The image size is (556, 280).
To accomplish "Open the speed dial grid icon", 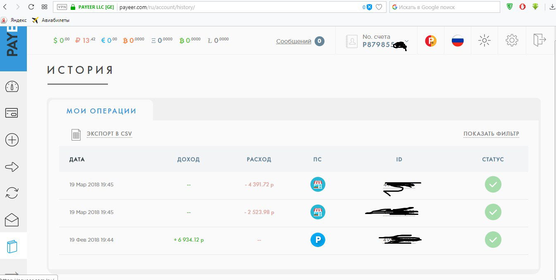I will click(44, 7).
